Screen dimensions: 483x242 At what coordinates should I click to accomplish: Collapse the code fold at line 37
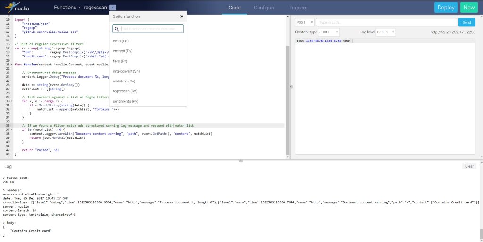[12, 130]
